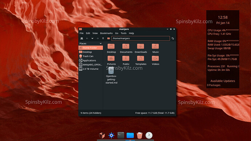Maximize the manjaro file manager window
This screenshot has height=141, width=251.
[x=171, y=29]
